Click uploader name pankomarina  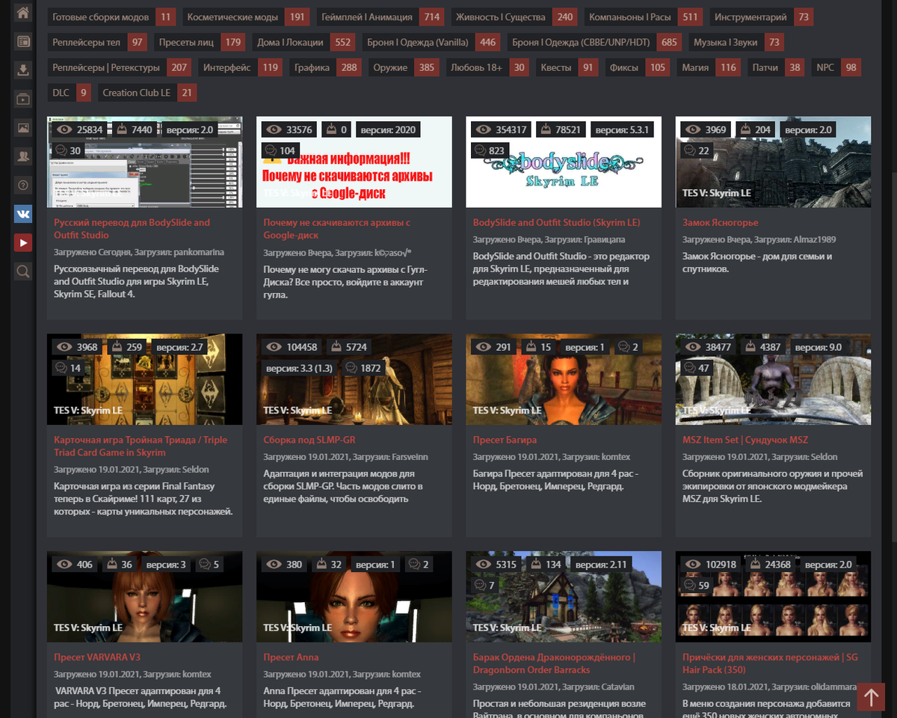[x=197, y=252]
